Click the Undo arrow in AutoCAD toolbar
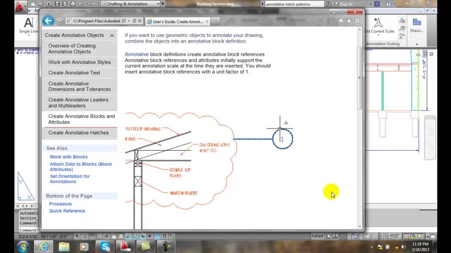 coord(81,4)
